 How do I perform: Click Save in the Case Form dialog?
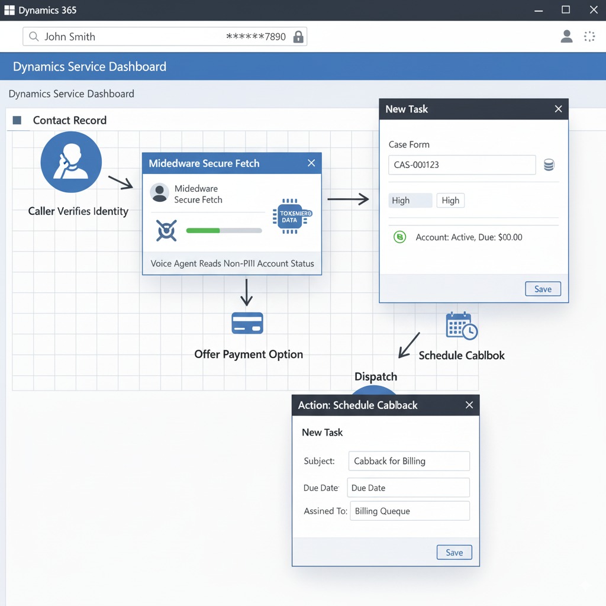click(543, 289)
